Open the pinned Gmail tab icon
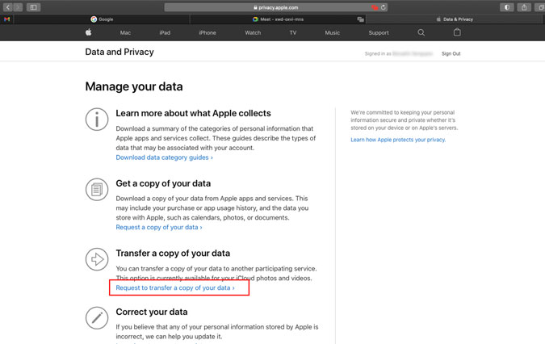 (x=7, y=19)
